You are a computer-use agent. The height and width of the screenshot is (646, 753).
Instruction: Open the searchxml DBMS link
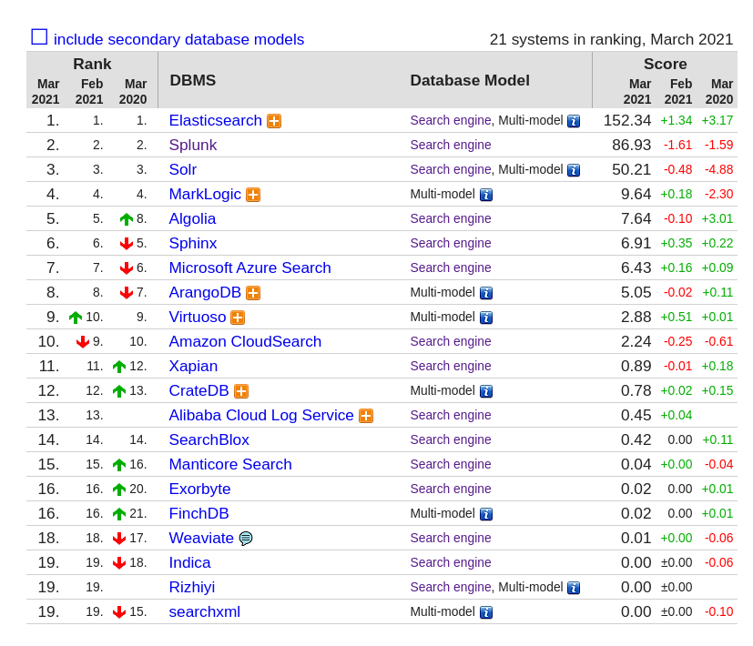click(205, 612)
